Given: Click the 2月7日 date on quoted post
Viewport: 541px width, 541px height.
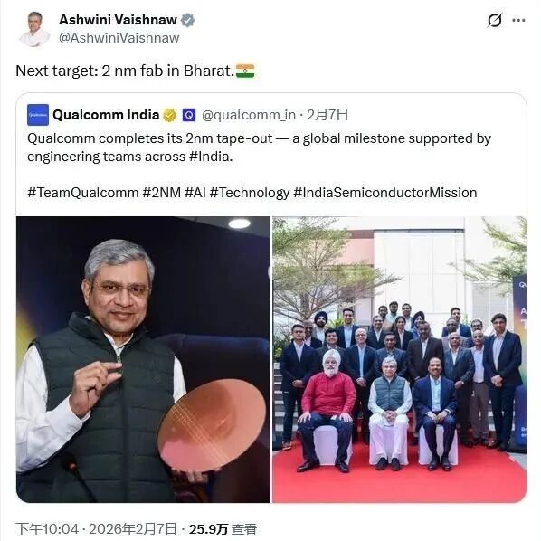Looking at the screenshot, I should click(327, 115).
